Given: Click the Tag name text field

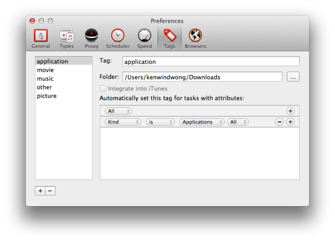Looking at the screenshot, I should pos(211,61).
